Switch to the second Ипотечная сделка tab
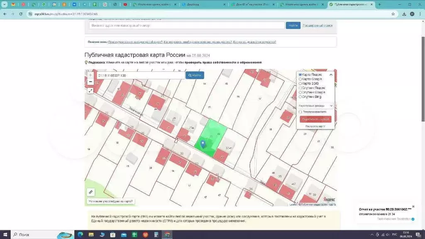 coord(302,4)
